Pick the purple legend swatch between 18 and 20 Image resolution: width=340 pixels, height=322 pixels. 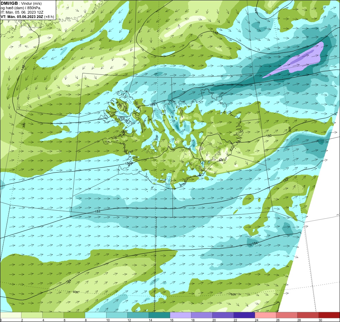[x=202, y=315]
